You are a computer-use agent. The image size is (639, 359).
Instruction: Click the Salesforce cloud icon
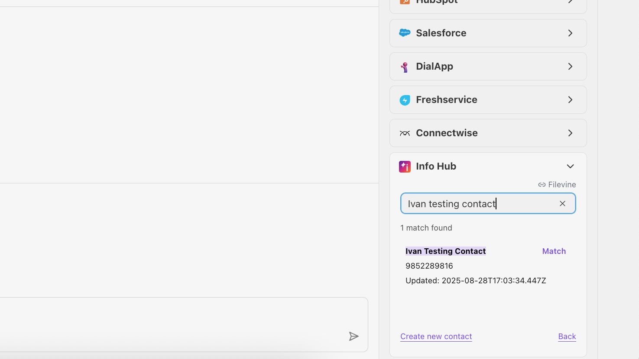coord(405,33)
